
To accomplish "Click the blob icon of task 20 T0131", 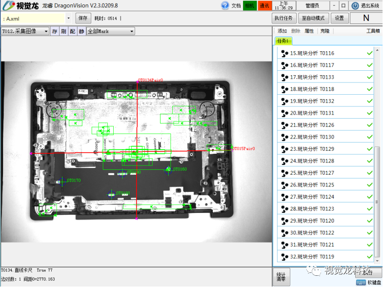I will 284,113.
